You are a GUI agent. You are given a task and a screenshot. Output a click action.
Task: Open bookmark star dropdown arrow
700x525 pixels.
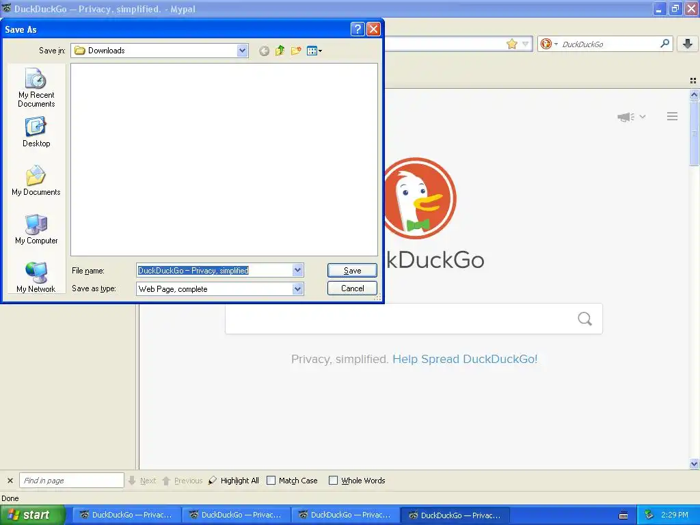(526, 44)
